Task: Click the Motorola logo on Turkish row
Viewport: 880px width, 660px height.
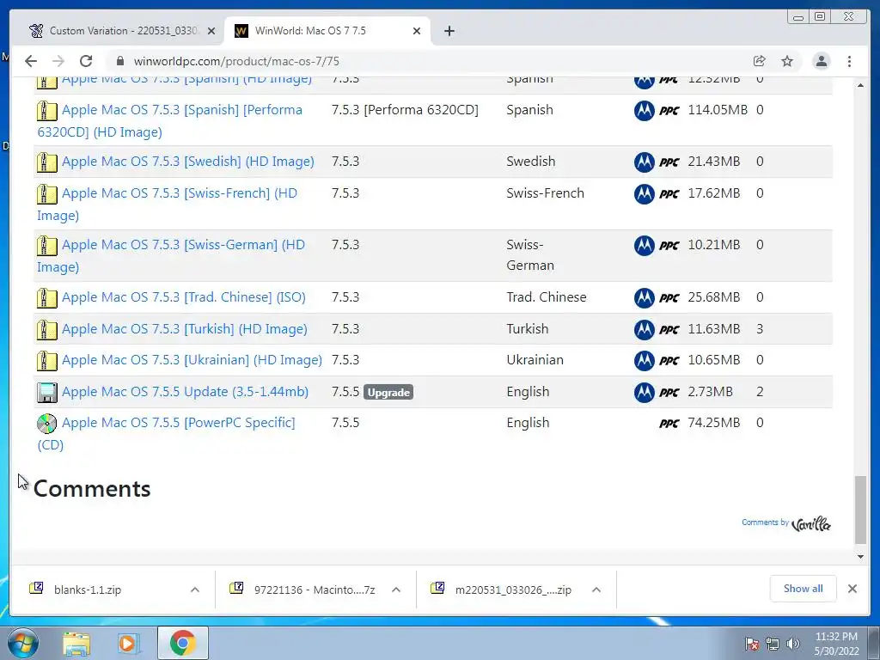Action: coord(645,329)
